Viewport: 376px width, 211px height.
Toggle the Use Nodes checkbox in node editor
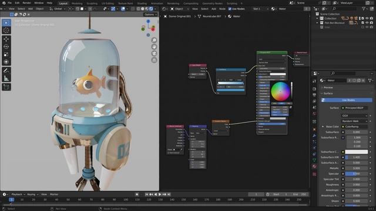click(x=230, y=9)
